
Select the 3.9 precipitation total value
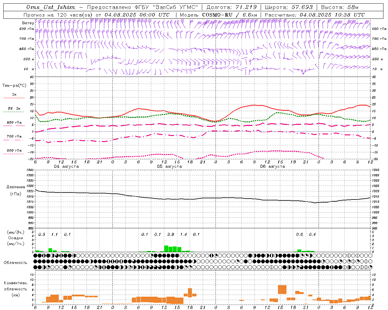[171, 234]
